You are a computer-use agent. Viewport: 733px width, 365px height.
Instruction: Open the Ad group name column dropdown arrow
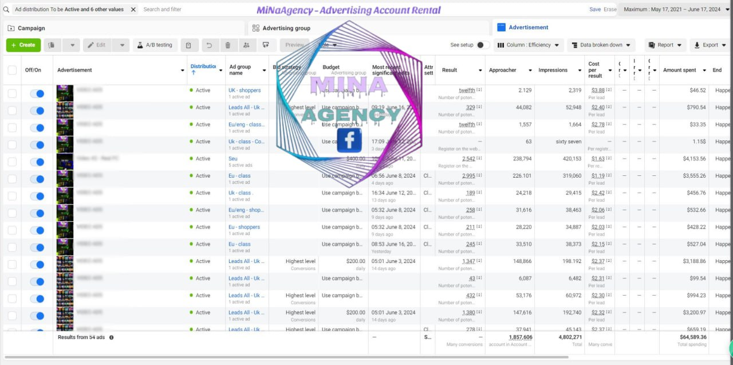(264, 70)
